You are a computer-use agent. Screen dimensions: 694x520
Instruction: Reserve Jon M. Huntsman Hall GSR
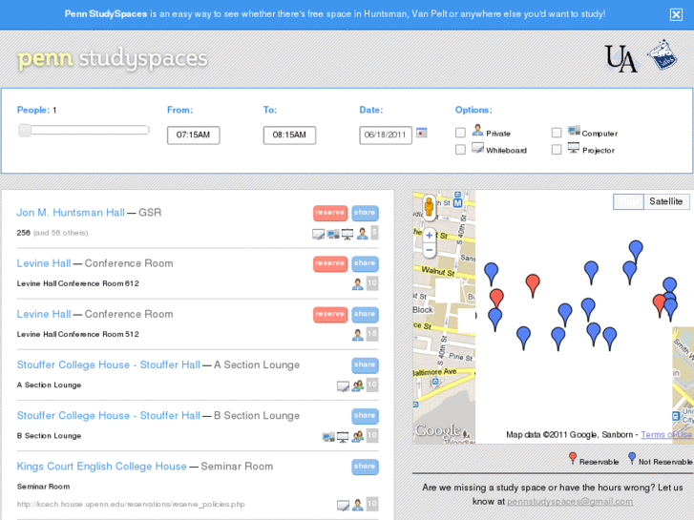330,213
